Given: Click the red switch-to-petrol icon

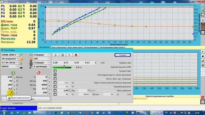Looking at the screenshot, I should point(38,73).
